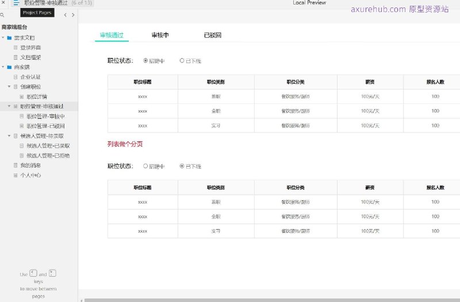460x302 pixels.
Task: Click 职位类别 header in the first table
Action: (216, 82)
